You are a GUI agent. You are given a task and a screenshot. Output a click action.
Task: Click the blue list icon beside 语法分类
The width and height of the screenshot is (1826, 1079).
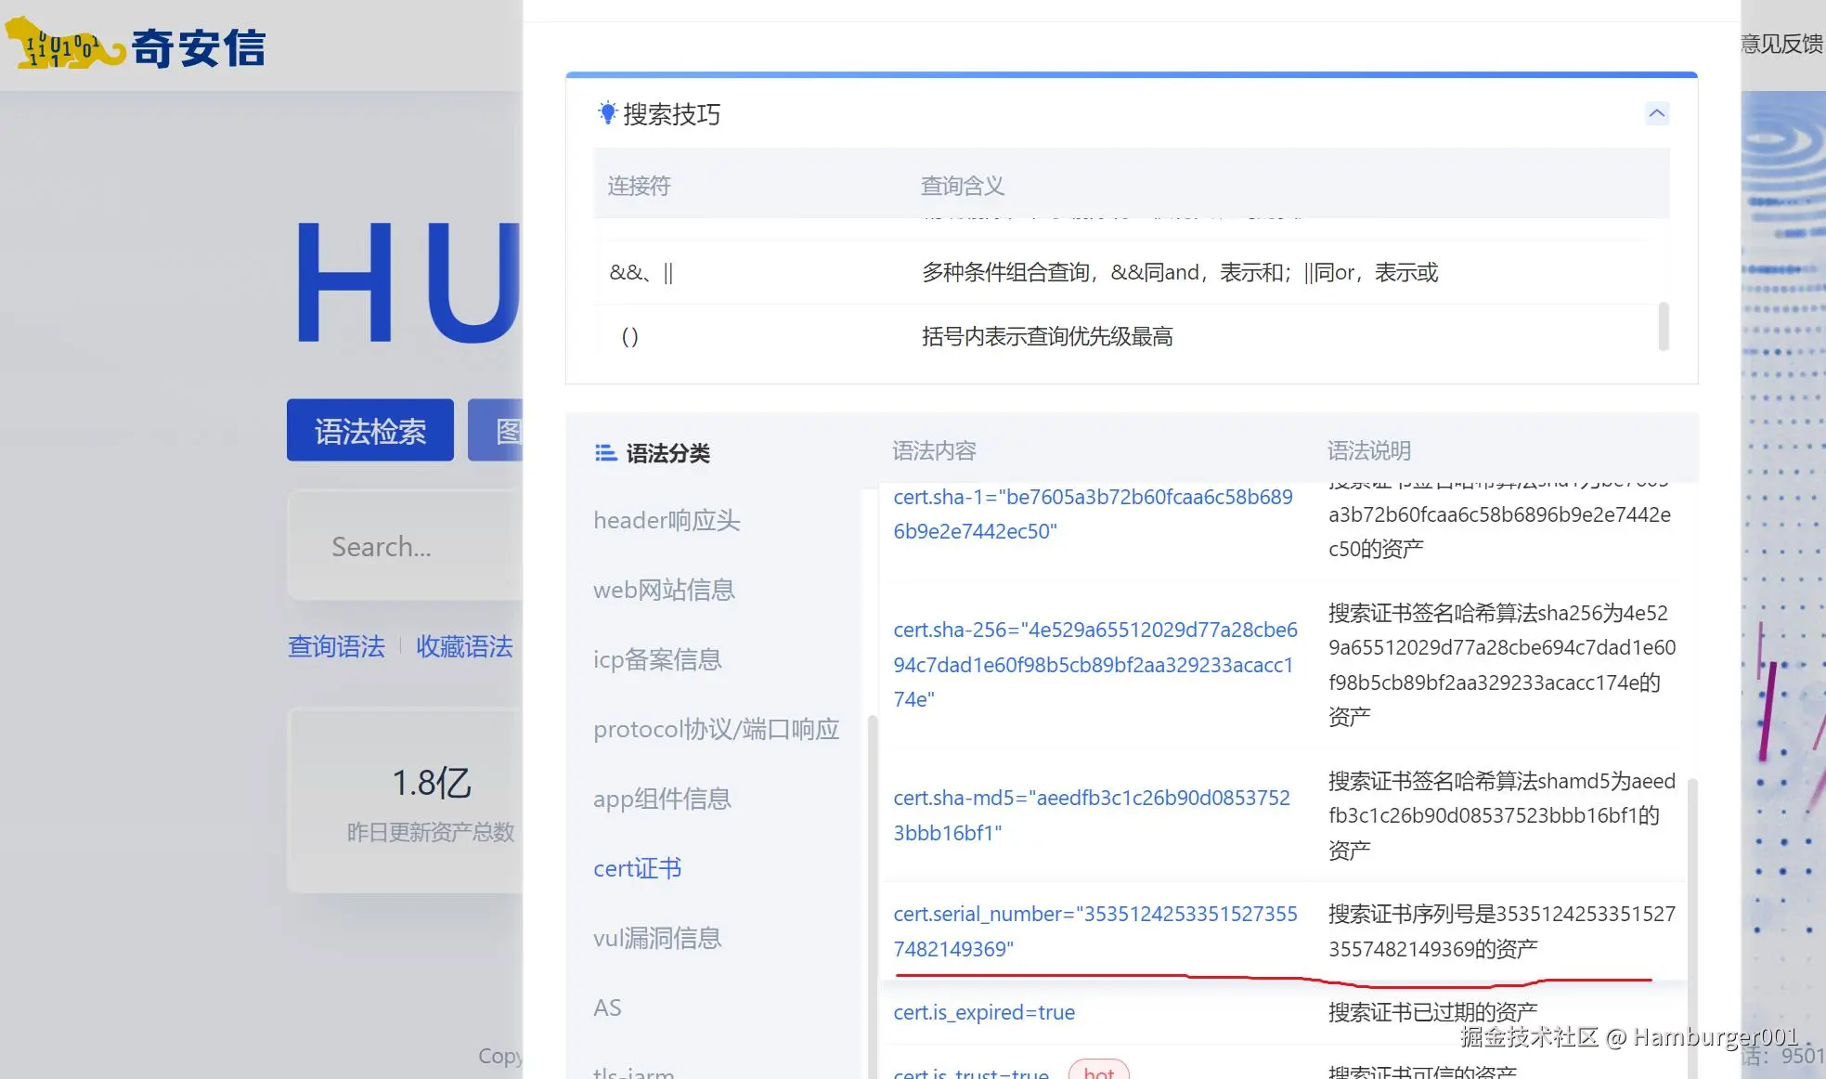pyautogui.click(x=604, y=453)
